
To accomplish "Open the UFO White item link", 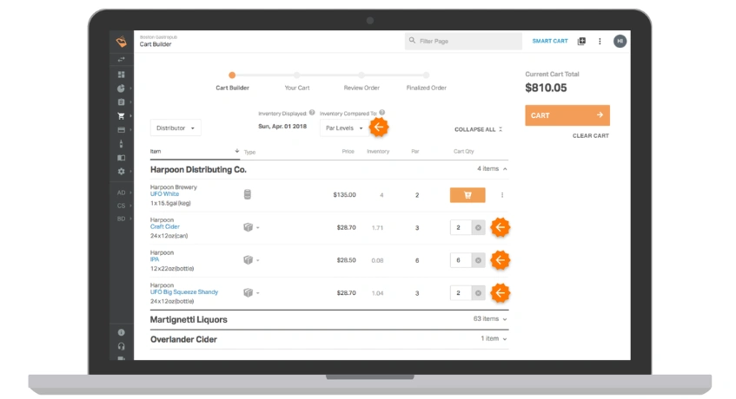I will pyautogui.click(x=164, y=194).
